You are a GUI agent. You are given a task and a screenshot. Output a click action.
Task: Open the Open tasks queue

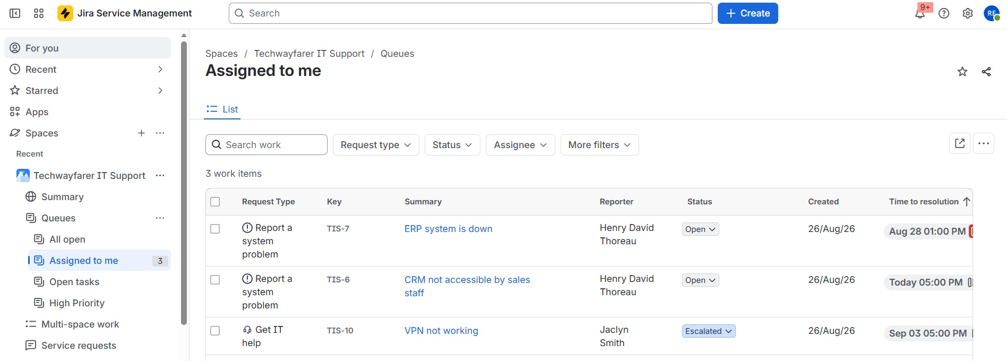[x=74, y=282]
